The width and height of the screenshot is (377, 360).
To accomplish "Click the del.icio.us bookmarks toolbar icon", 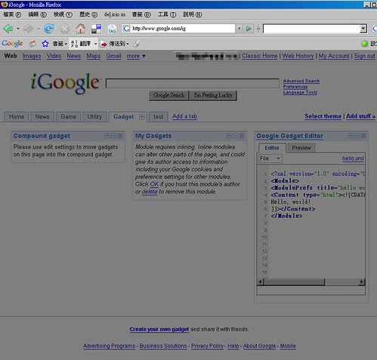I will (96, 29).
